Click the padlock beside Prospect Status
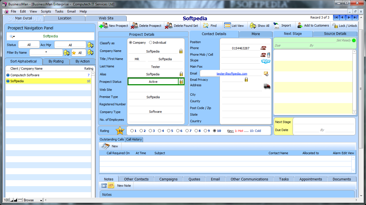This screenshot has width=366, height=205. (181, 81)
